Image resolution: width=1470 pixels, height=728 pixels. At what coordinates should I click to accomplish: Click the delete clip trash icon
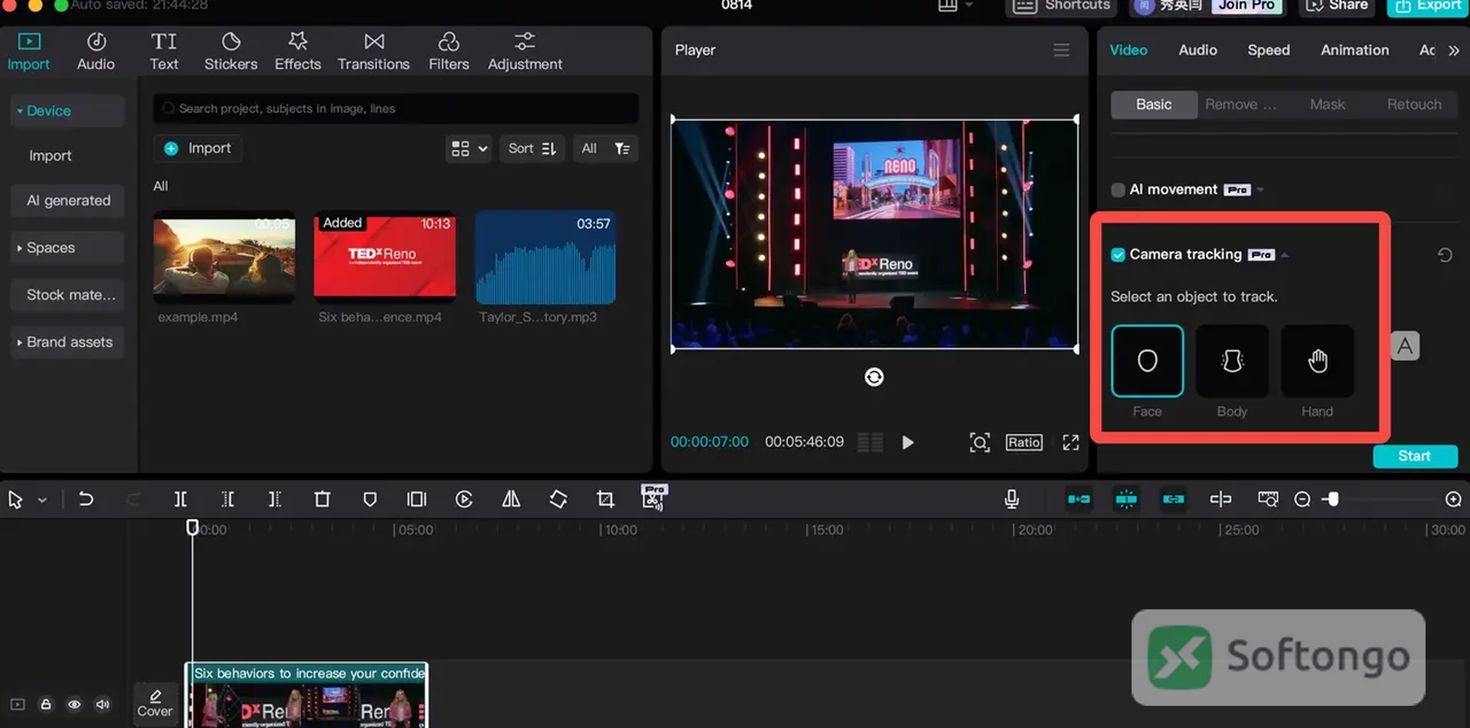click(322, 499)
